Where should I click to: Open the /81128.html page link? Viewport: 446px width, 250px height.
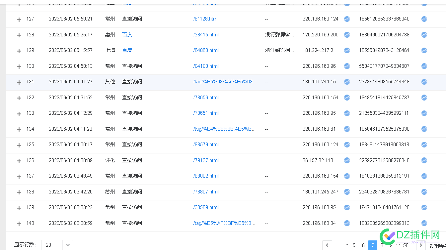tap(206, 19)
